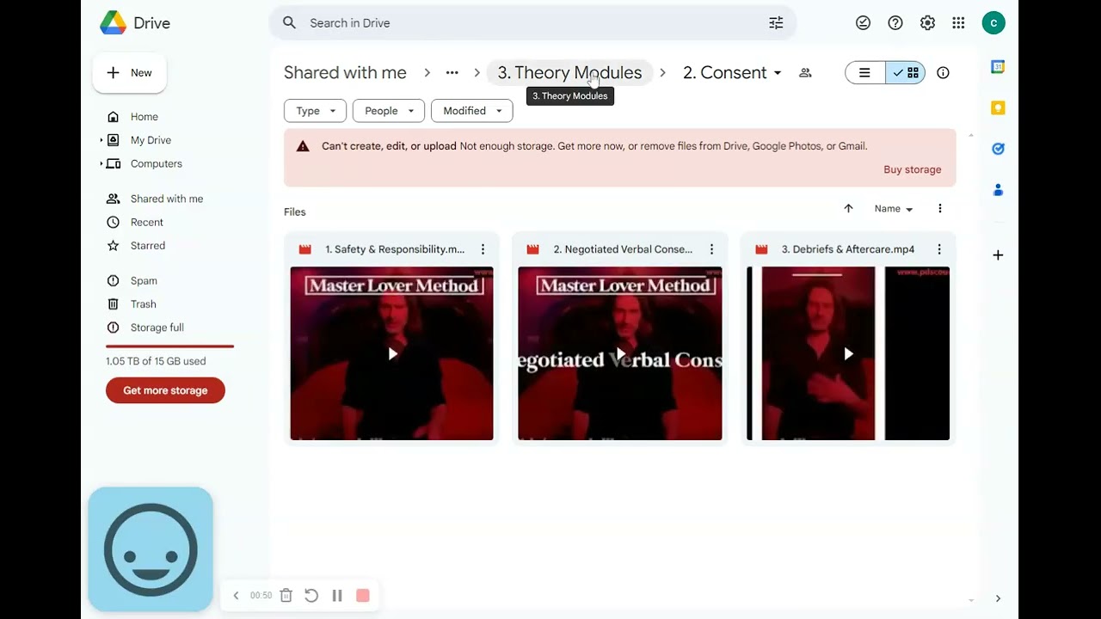Screen dimensions: 1101x619
Task: Open more sort options three-dot menu
Action: [x=939, y=209]
